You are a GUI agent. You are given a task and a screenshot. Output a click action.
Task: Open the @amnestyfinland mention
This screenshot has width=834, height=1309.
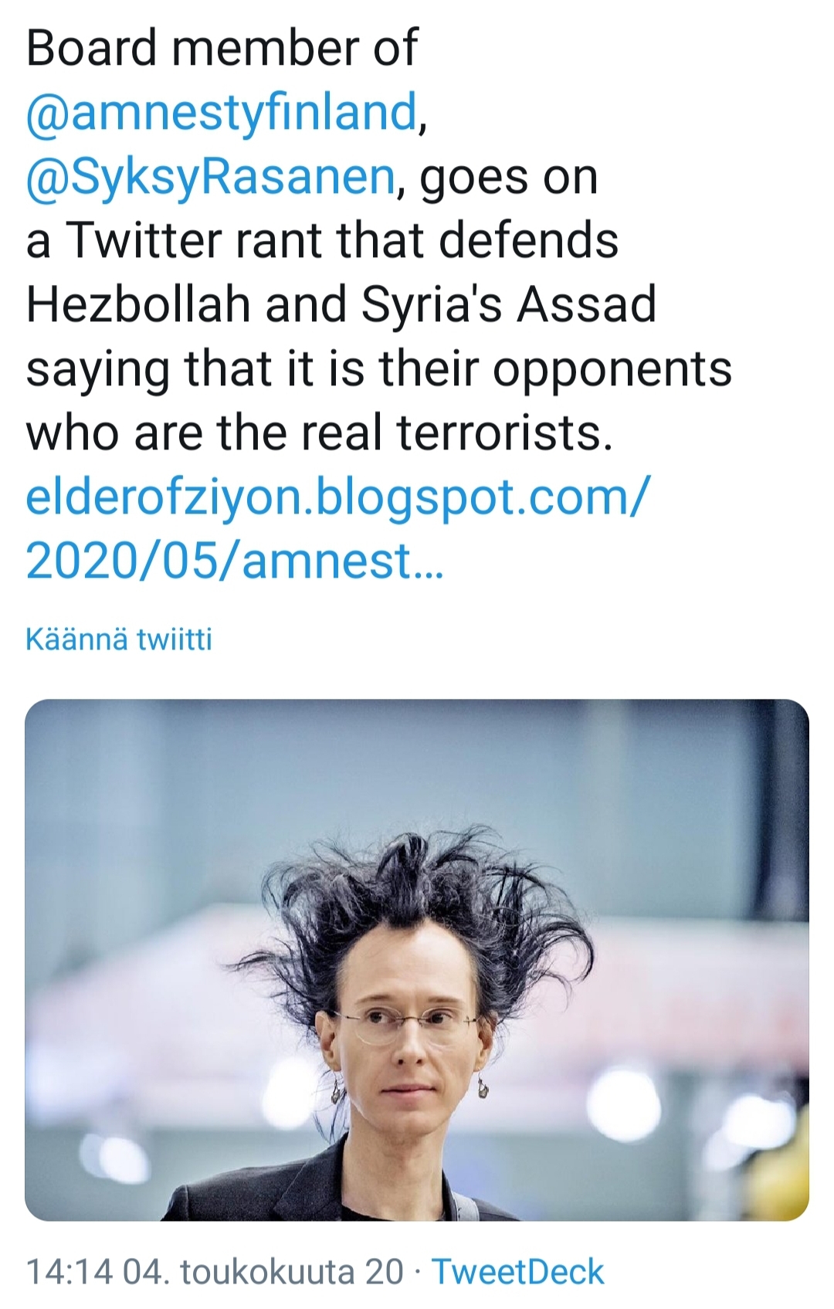(222, 113)
